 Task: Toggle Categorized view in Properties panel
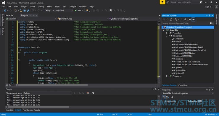click(x=164, y=97)
